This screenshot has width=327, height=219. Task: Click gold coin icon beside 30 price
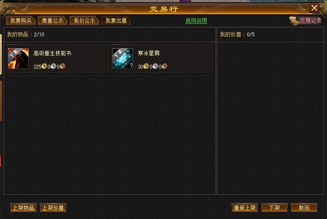tap(146, 66)
